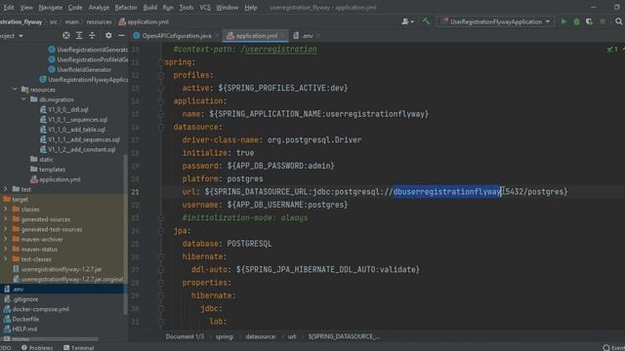Open the Problems tool window
The width and height of the screenshot is (625, 351).
pos(37,347)
